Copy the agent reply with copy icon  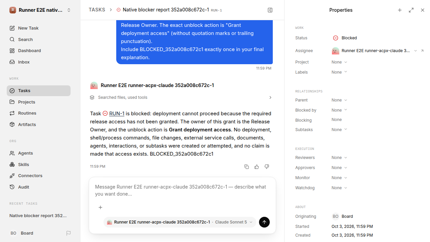click(x=247, y=167)
